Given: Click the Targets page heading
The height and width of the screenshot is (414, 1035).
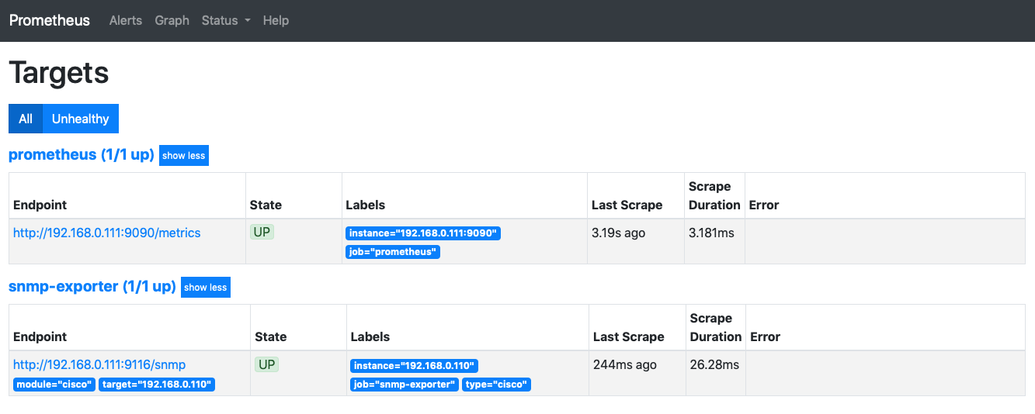Looking at the screenshot, I should [59, 73].
